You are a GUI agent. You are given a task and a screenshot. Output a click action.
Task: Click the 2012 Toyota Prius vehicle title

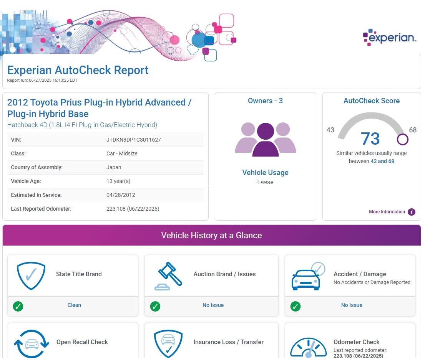[99, 108]
